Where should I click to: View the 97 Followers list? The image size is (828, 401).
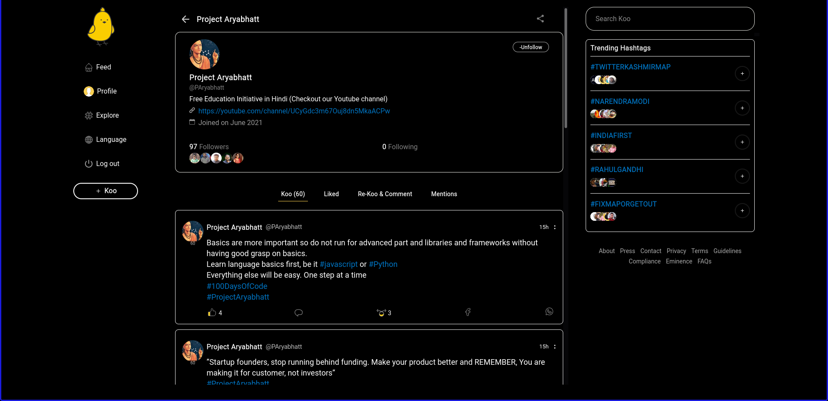click(209, 147)
